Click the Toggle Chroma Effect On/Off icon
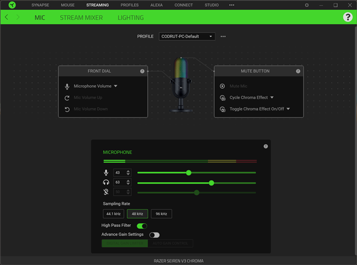This screenshot has width=357, height=265. tap(223, 109)
